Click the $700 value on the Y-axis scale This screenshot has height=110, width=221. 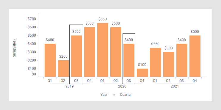(32, 19)
